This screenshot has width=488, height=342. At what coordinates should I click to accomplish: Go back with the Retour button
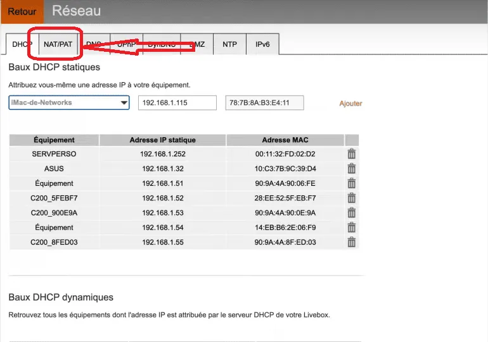pyautogui.click(x=22, y=11)
